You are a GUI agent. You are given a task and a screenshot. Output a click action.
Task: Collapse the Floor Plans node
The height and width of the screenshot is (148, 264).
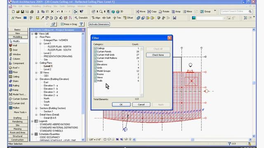[x=36, y=37]
